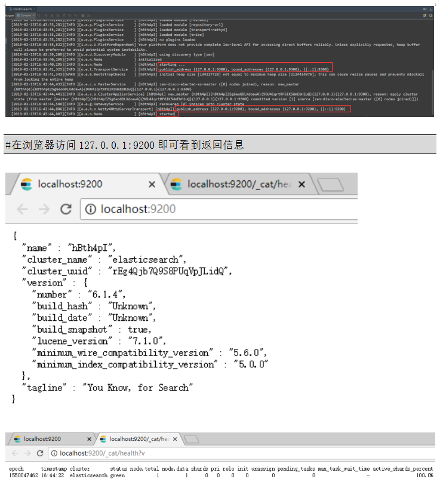The width and height of the screenshot is (443, 485).
Task: Click the active_shards_percent column header
Action: (x=402, y=469)
